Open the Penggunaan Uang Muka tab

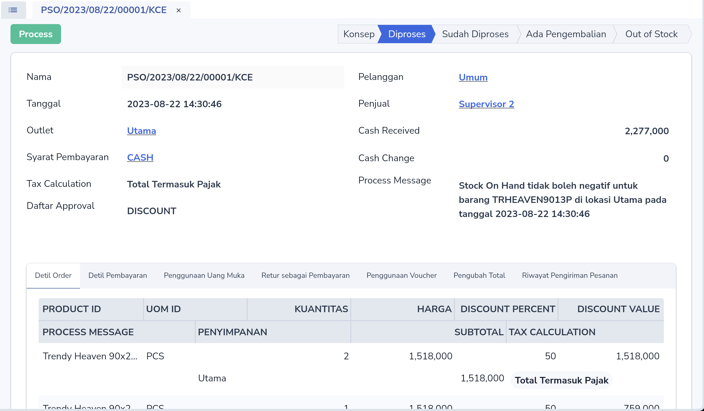[204, 275]
